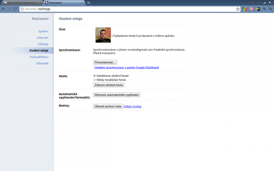Image resolution: width=274 pixels, height=171 pixels.
Task: Click the page info icon in address bar
Action: pyautogui.click(x=22, y=9)
